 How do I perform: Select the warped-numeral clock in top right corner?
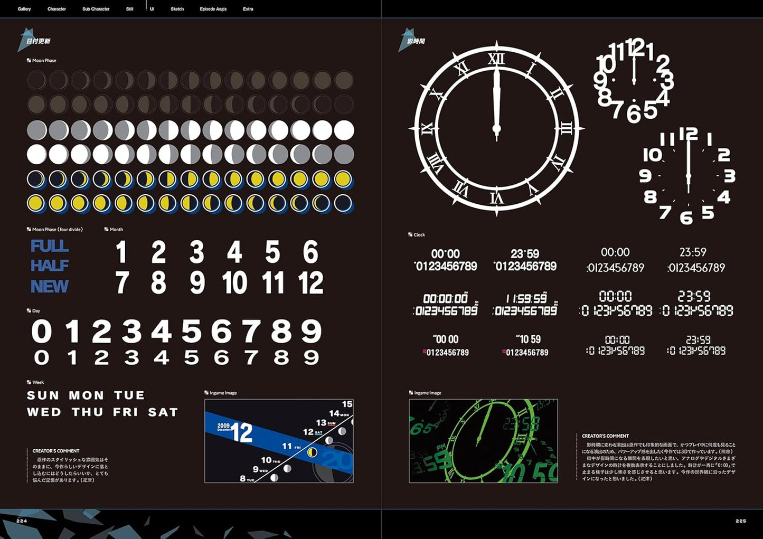coord(634,80)
